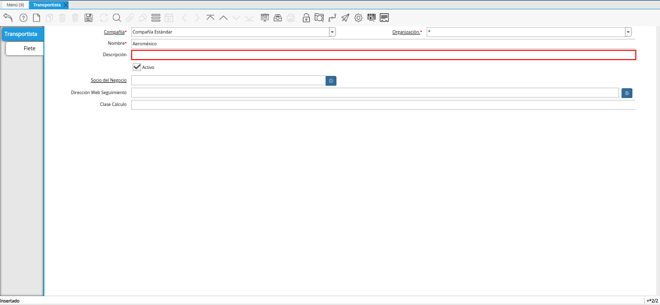Screen dimensions: 660x305
Task: Open the workflow nodes icon
Action: tap(332, 18)
